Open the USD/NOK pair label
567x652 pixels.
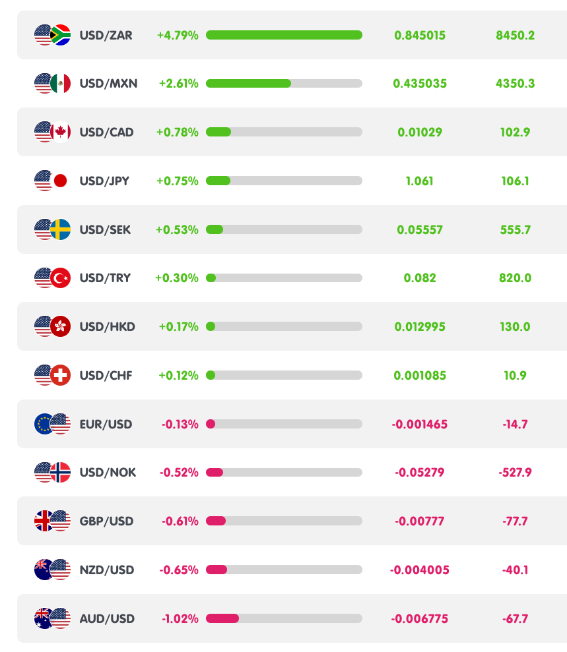pos(108,473)
